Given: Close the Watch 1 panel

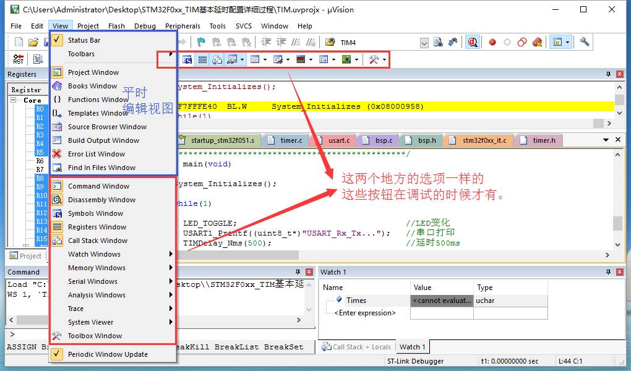Looking at the screenshot, I should pos(619,272).
